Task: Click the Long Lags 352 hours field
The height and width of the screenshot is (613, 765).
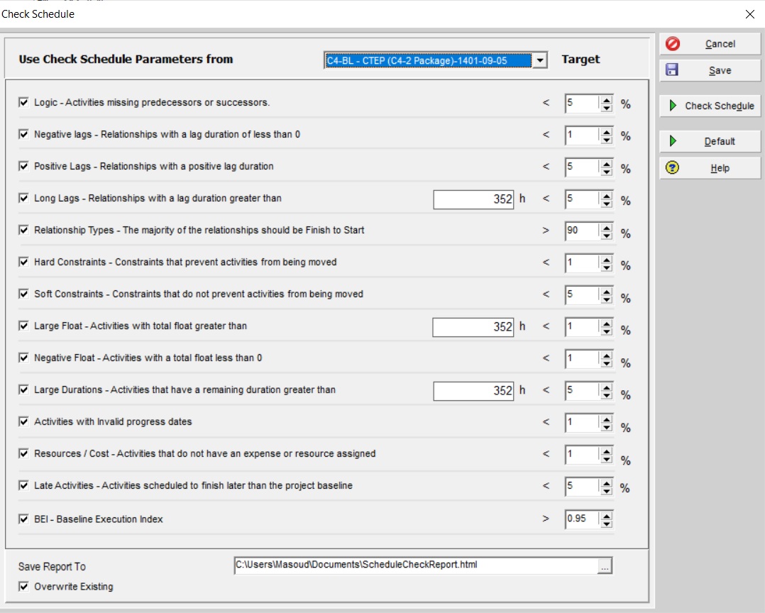Action: 473,199
